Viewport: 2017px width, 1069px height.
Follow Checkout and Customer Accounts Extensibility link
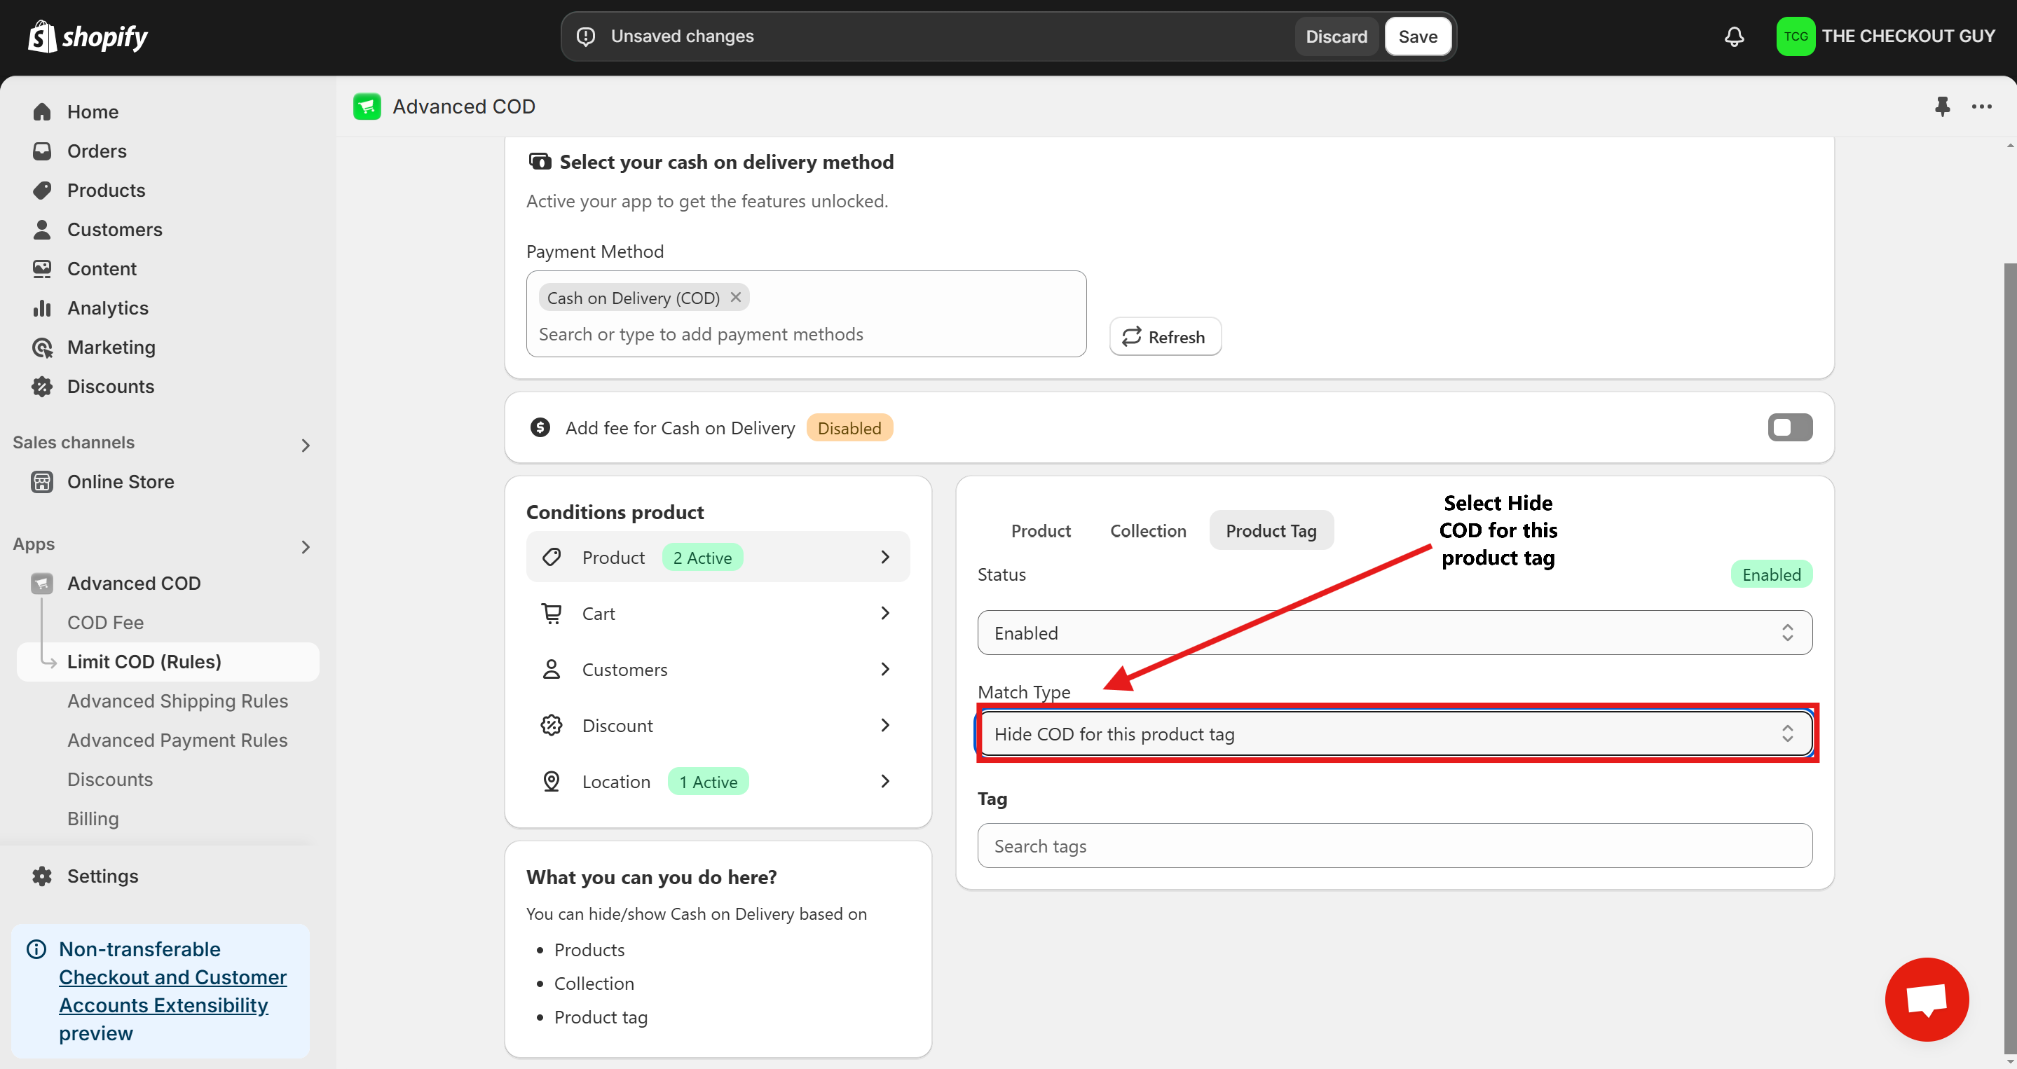(x=172, y=991)
